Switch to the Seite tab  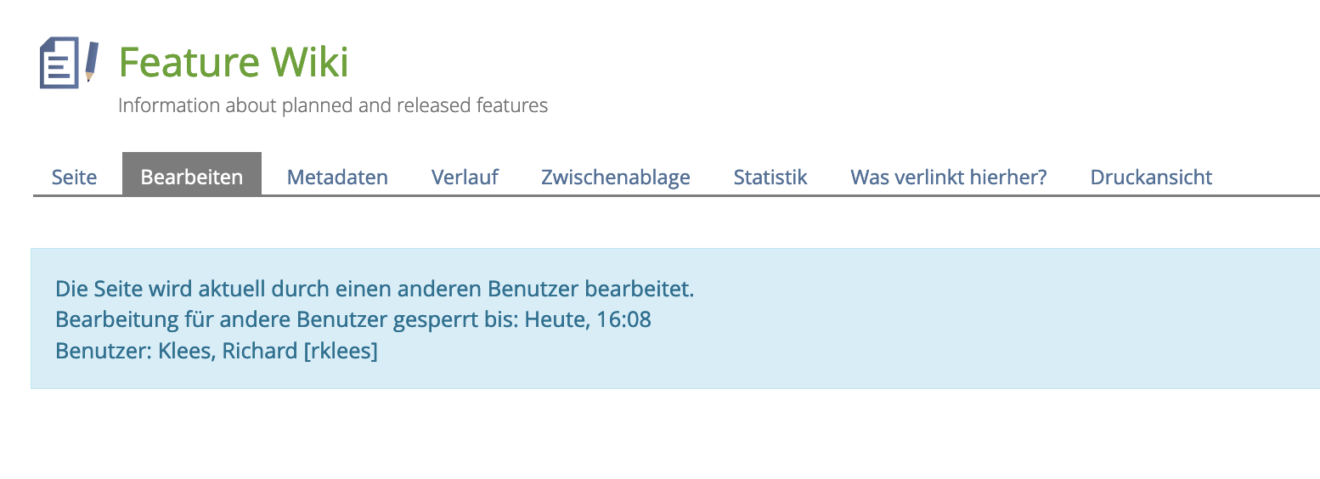pyautogui.click(x=74, y=177)
